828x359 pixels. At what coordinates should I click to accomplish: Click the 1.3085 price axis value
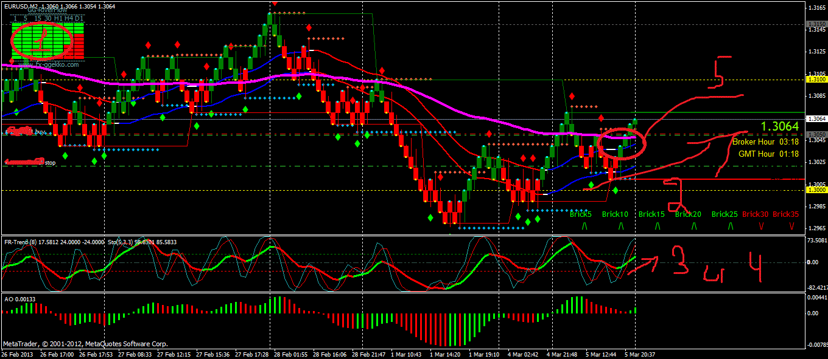(x=817, y=96)
